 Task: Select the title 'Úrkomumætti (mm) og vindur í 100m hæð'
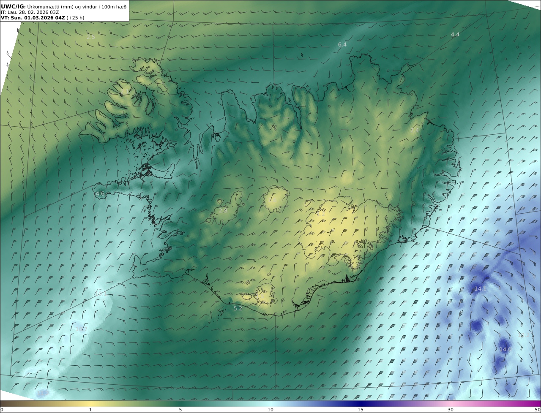click(77, 6)
